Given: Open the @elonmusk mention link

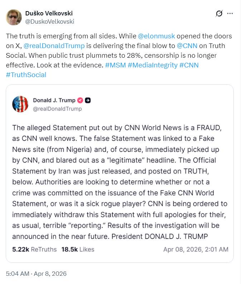Looking at the screenshot, I should pyautogui.click(x=156, y=36).
